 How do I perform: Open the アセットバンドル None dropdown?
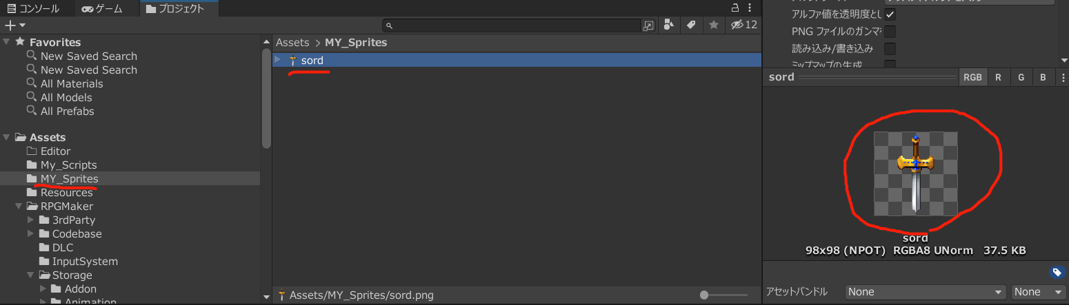coord(926,292)
